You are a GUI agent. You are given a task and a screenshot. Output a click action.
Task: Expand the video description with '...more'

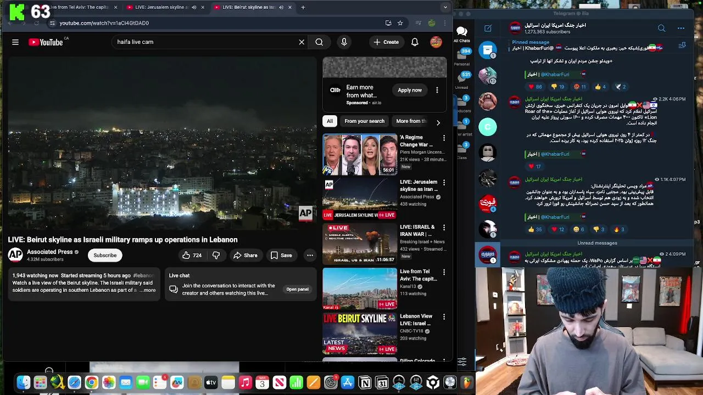(x=148, y=290)
